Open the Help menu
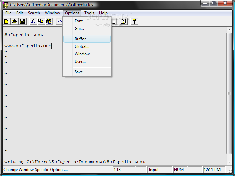The width and height of the screenshot is (235, 176). [103, 13]
